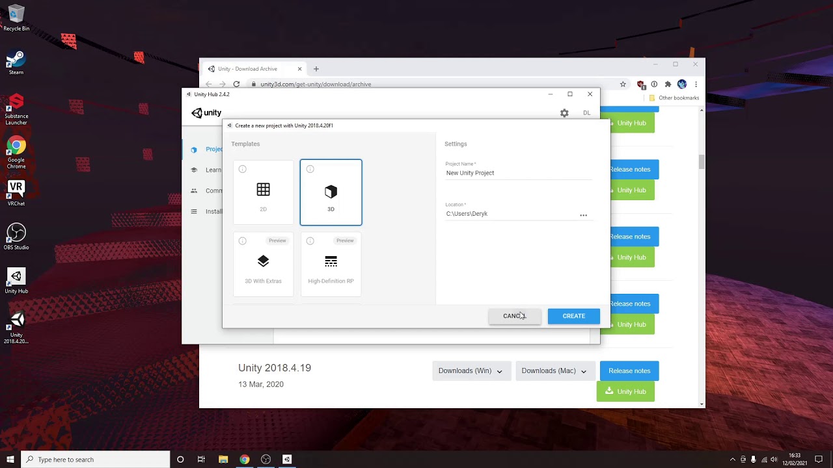Click Unity Hub button for Unity 2018.4.19

coord(625,391)
